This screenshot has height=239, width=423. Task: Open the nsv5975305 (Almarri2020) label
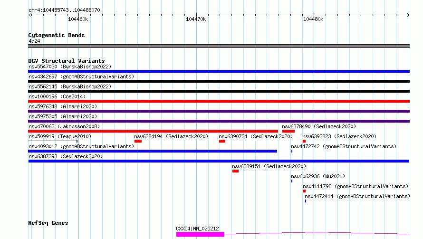[63, 116]
